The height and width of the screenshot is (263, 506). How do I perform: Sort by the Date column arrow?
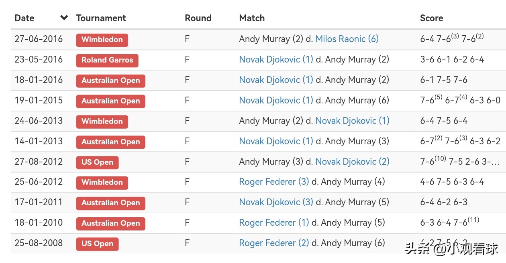[x=64, y=18]
